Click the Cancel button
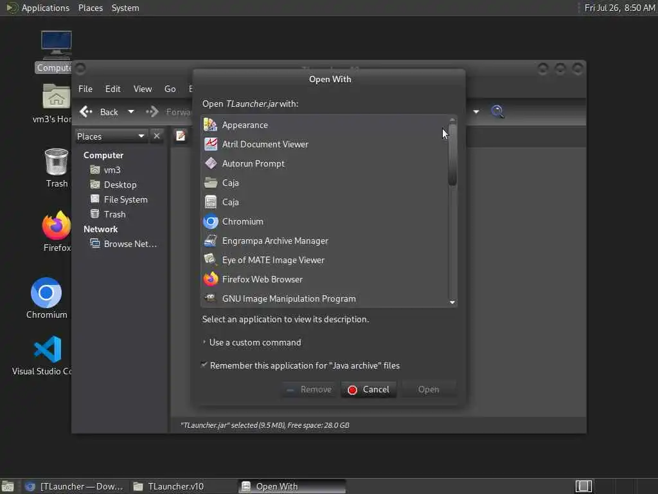 click(369, 389)
